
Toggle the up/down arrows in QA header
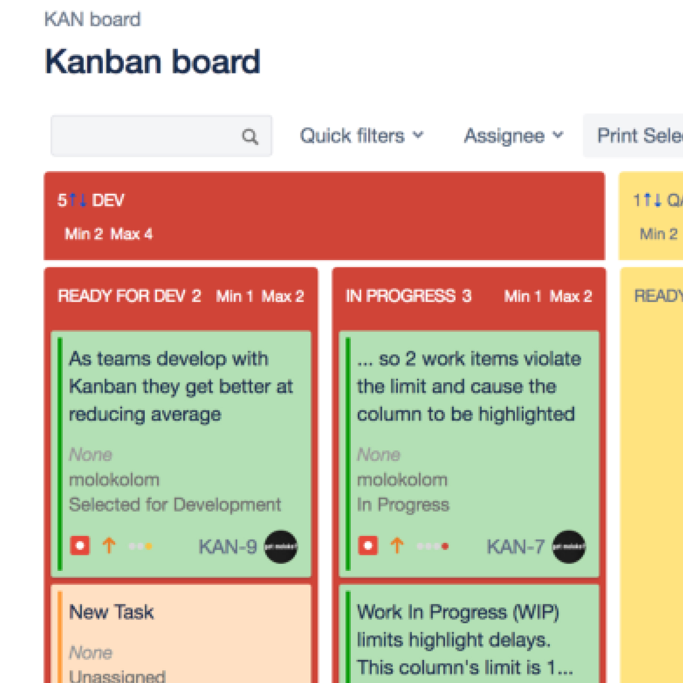[653, 200]
